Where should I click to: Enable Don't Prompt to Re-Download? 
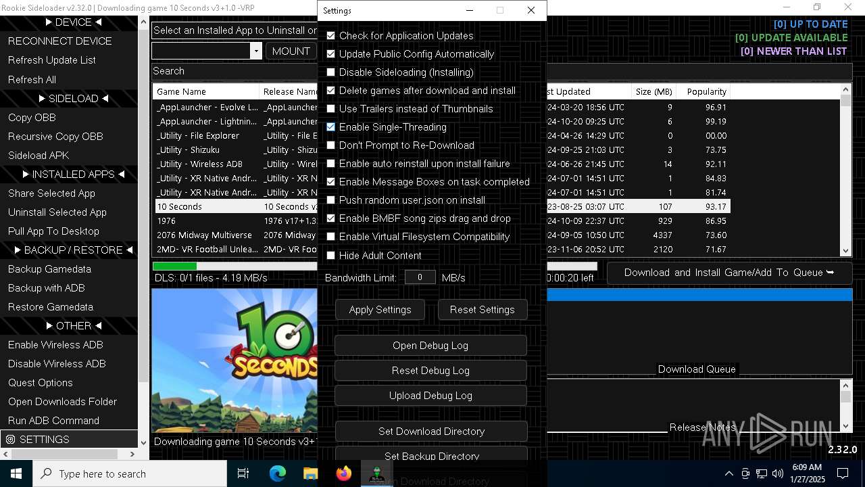tap(331, 145)
